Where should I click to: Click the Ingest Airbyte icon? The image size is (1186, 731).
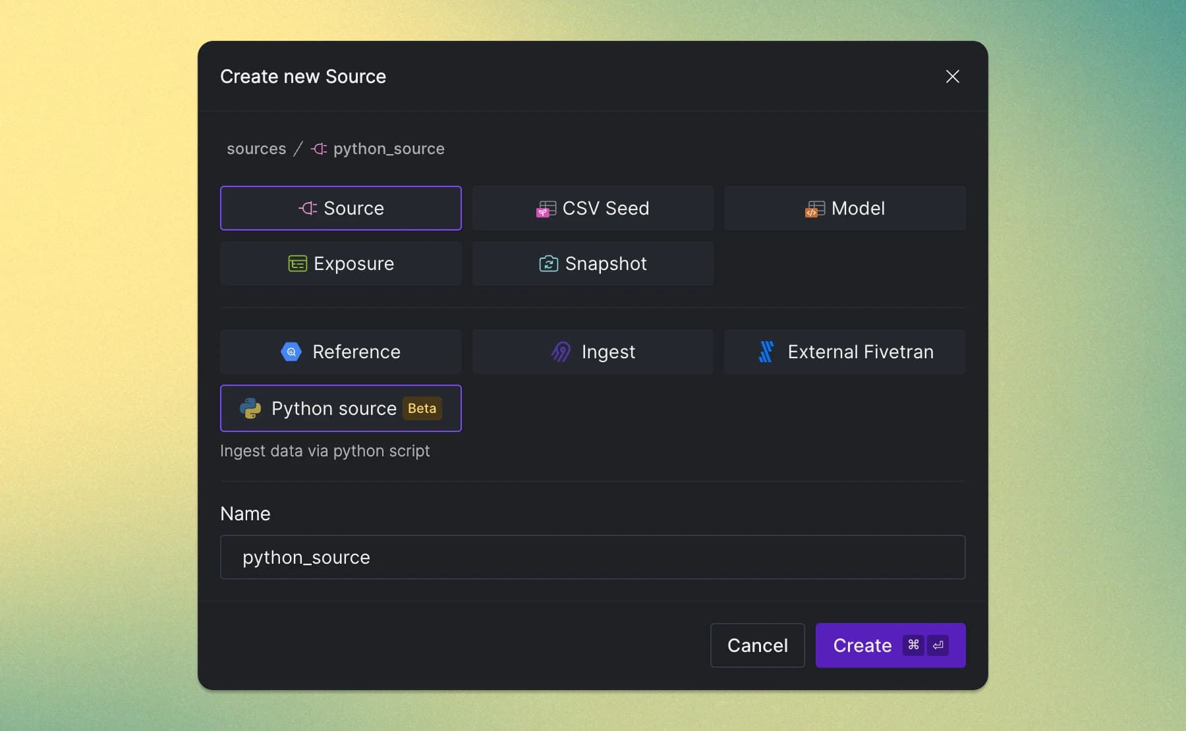tap(561, 352)
